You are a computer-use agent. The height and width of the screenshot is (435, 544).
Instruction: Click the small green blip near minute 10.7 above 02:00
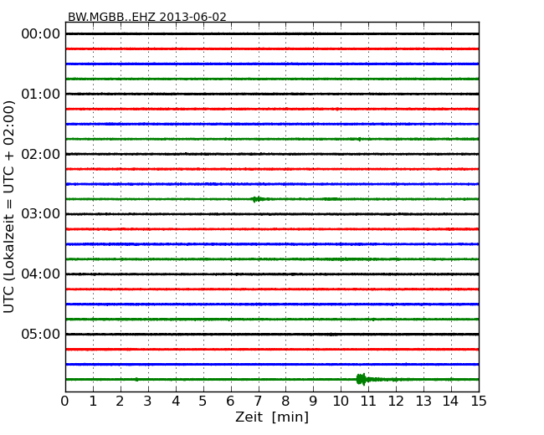(x=359, y=139)
